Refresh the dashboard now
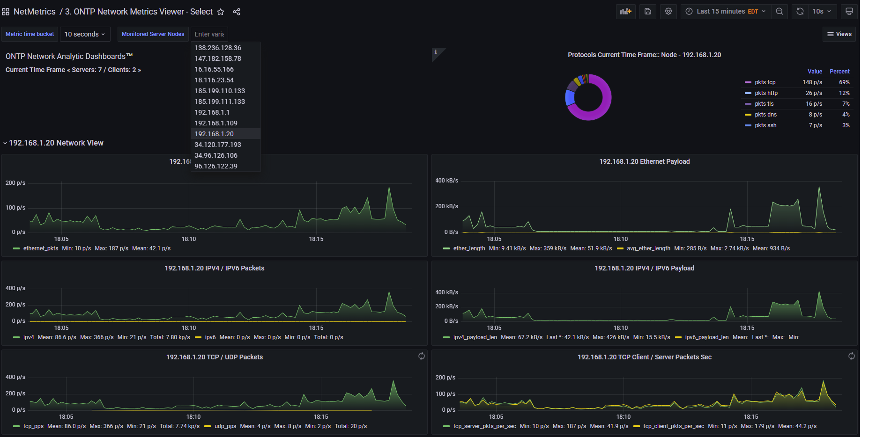Screen dimensions: 876x437 [x=800, y=11]
